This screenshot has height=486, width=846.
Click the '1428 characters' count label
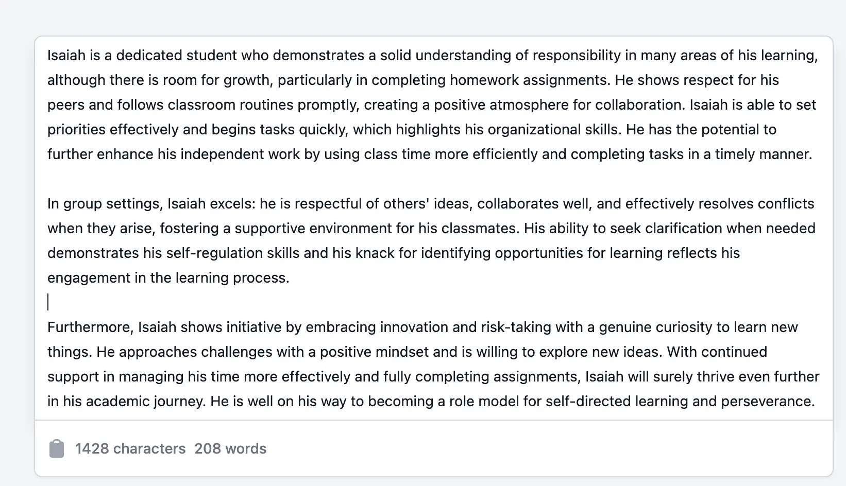click(130, 448)
